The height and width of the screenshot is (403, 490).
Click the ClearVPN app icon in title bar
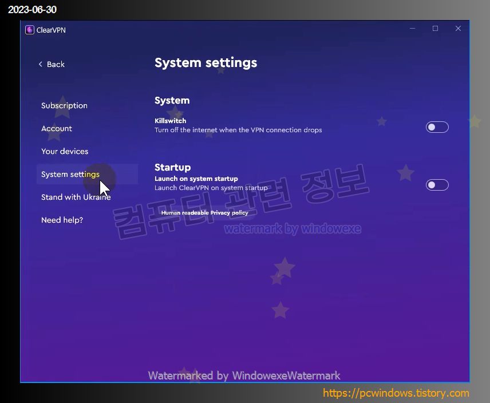[x=29, y=30]
